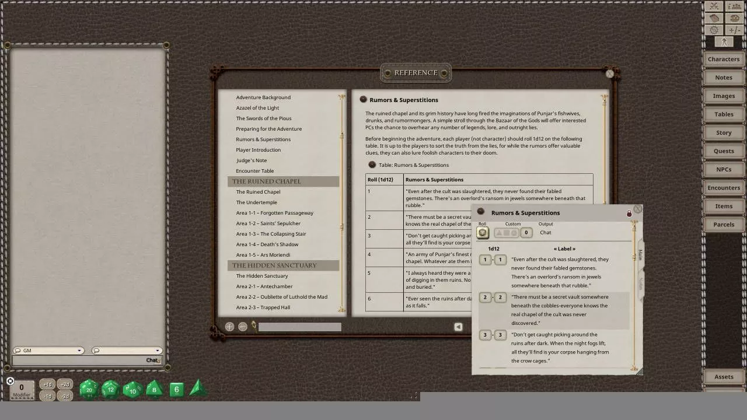Click the plus button below reference index

point(229,327)
